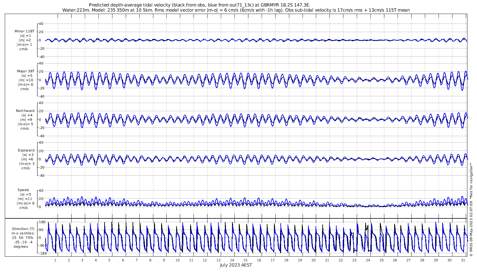
Task: Click the '-40' tick on Eastward axis
Action: pos(40,175)
